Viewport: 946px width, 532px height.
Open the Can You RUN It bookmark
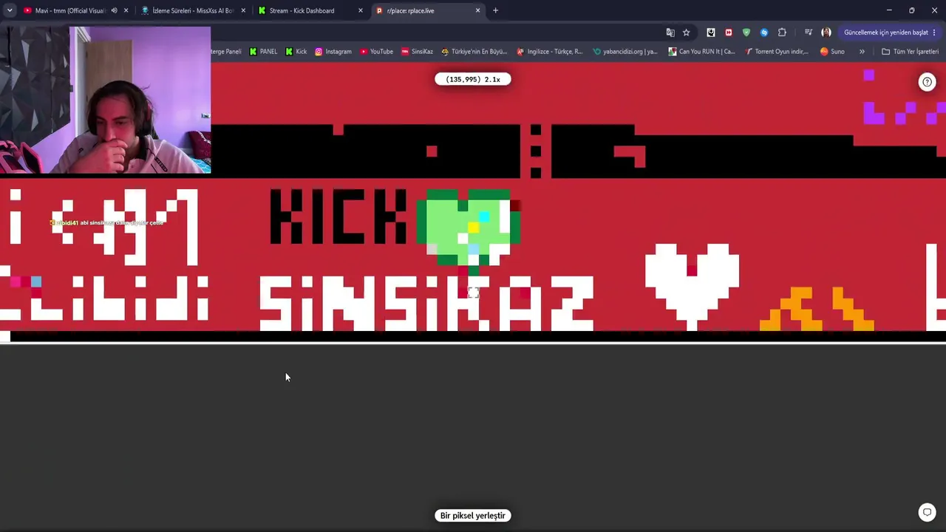pos(701,52)
